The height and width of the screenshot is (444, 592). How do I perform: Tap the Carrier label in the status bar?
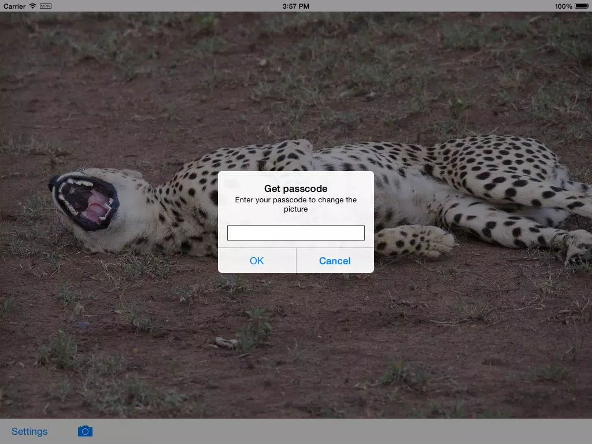tap(14, 6)
